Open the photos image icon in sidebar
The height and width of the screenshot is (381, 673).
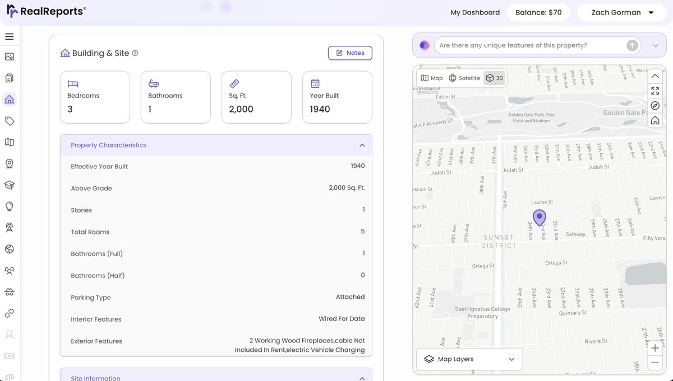[x=9, y=57]
